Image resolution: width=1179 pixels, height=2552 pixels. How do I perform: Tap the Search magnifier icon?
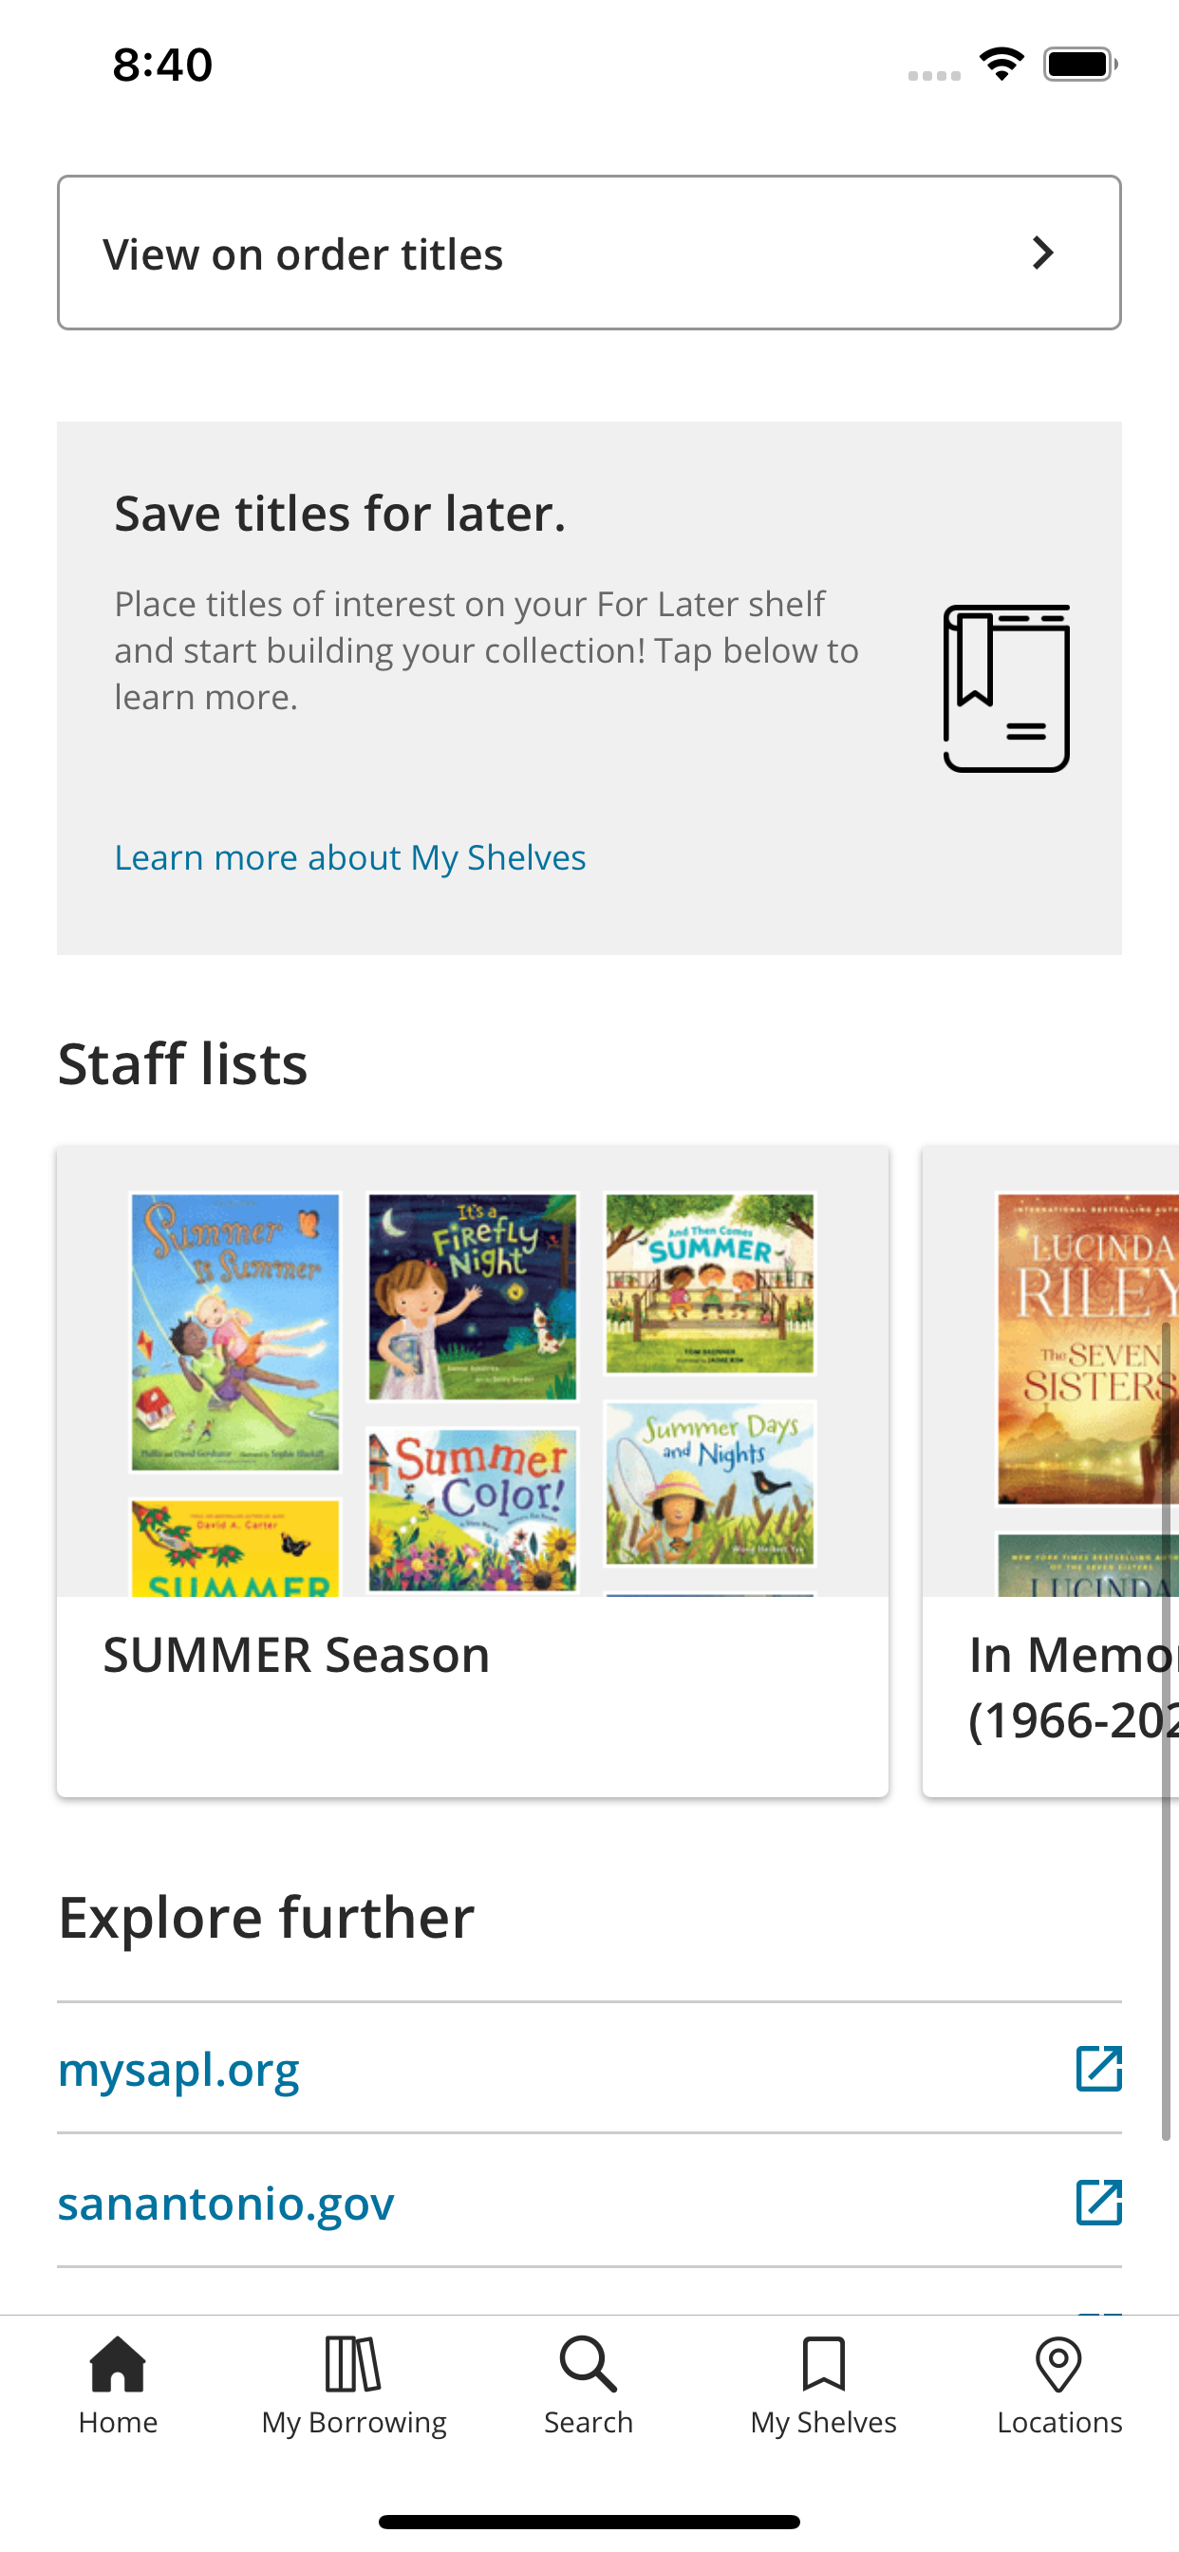[589, 2364]
